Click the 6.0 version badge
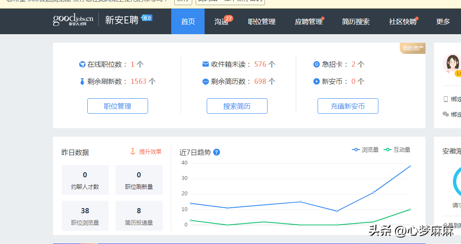The image size is (461, 244). point(147,18)
